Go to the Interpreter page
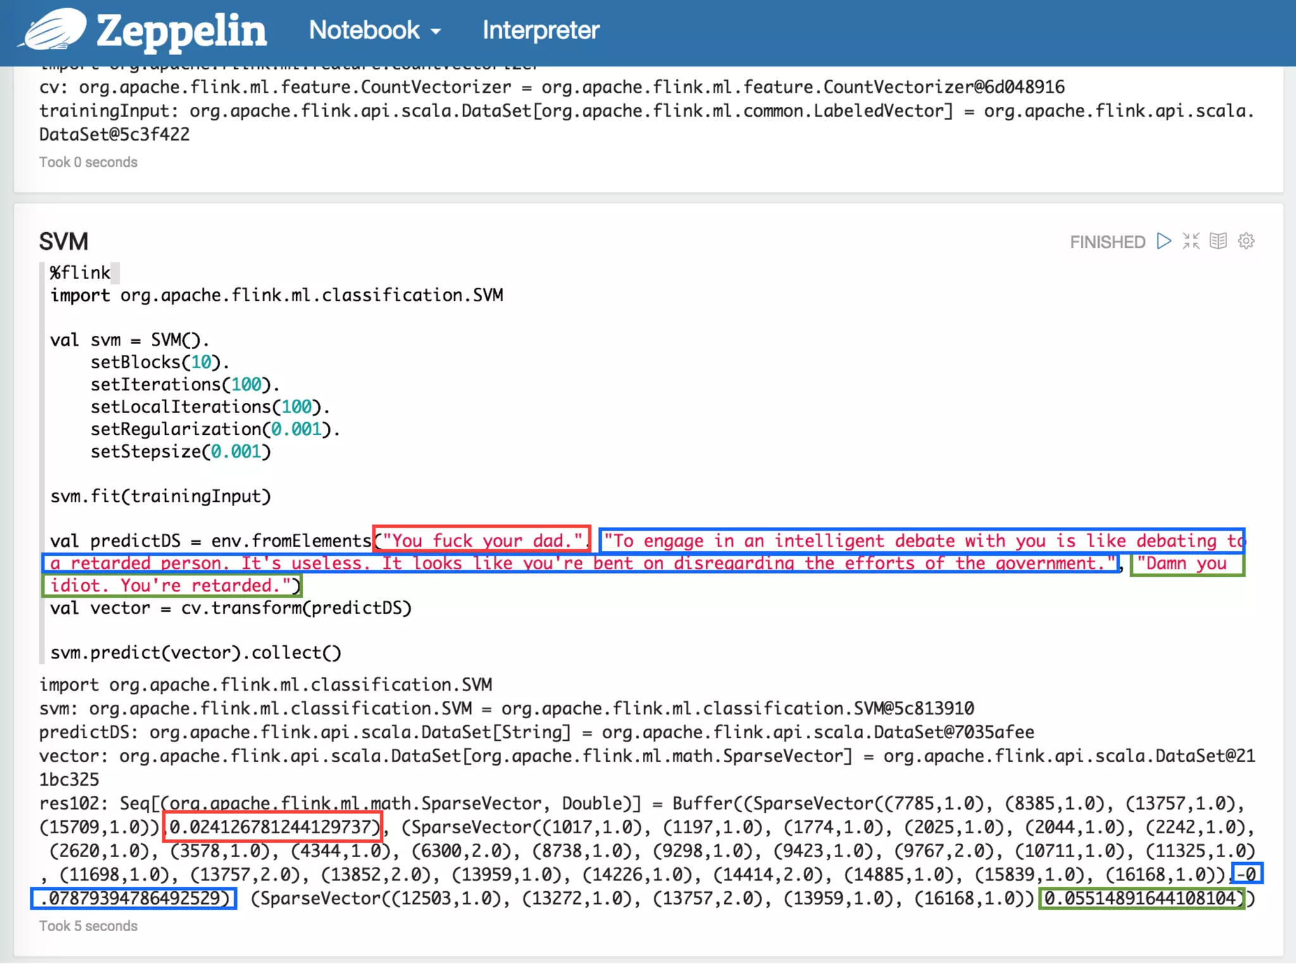1296x964 pixels. tap(540, 30)
